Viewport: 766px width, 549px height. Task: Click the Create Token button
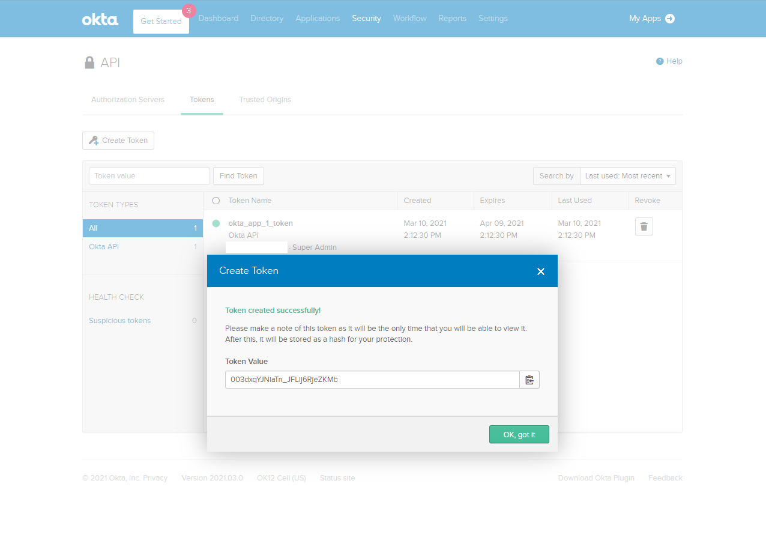coord(118,141)
